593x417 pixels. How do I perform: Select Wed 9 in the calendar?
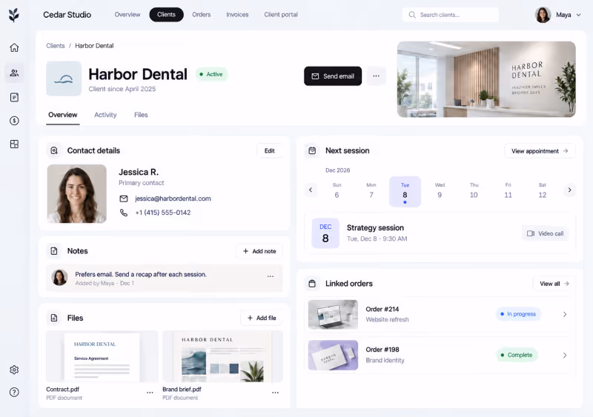[x=440, y=191]
